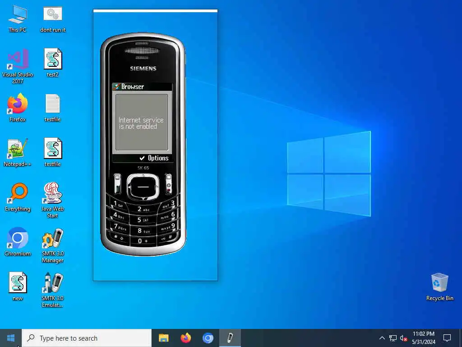Click the phone keypad 8 tuv key

point(143,231)
